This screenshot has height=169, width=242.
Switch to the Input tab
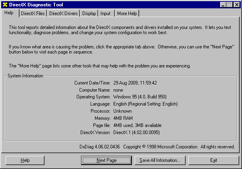click(105, 13)
